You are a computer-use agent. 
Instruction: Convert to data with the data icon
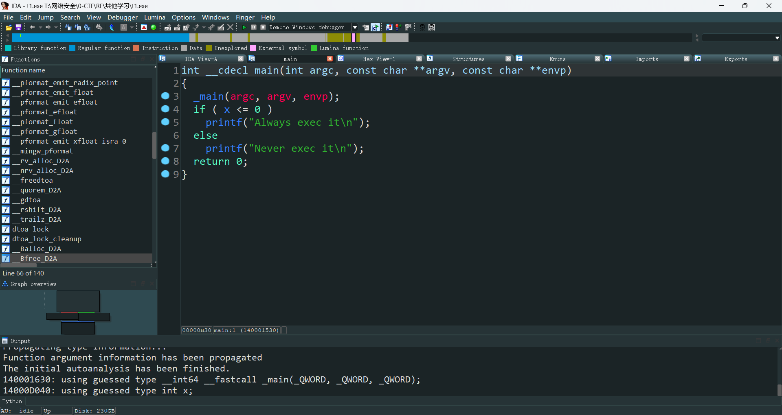point(177,27)
